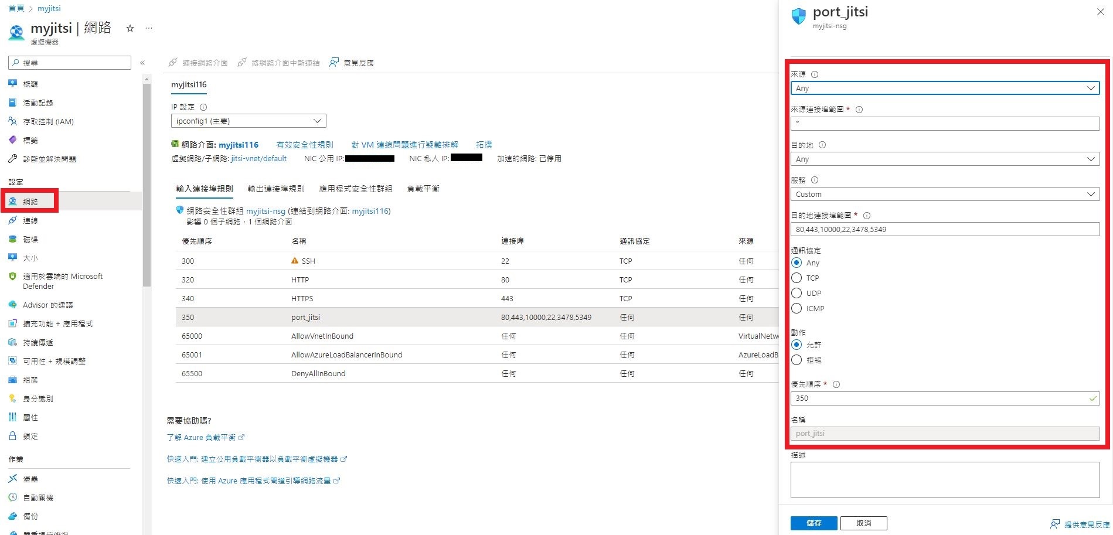Click 連接網路介面 toolbar item
Screen dimensions: 1113x535
click(198, 63)
